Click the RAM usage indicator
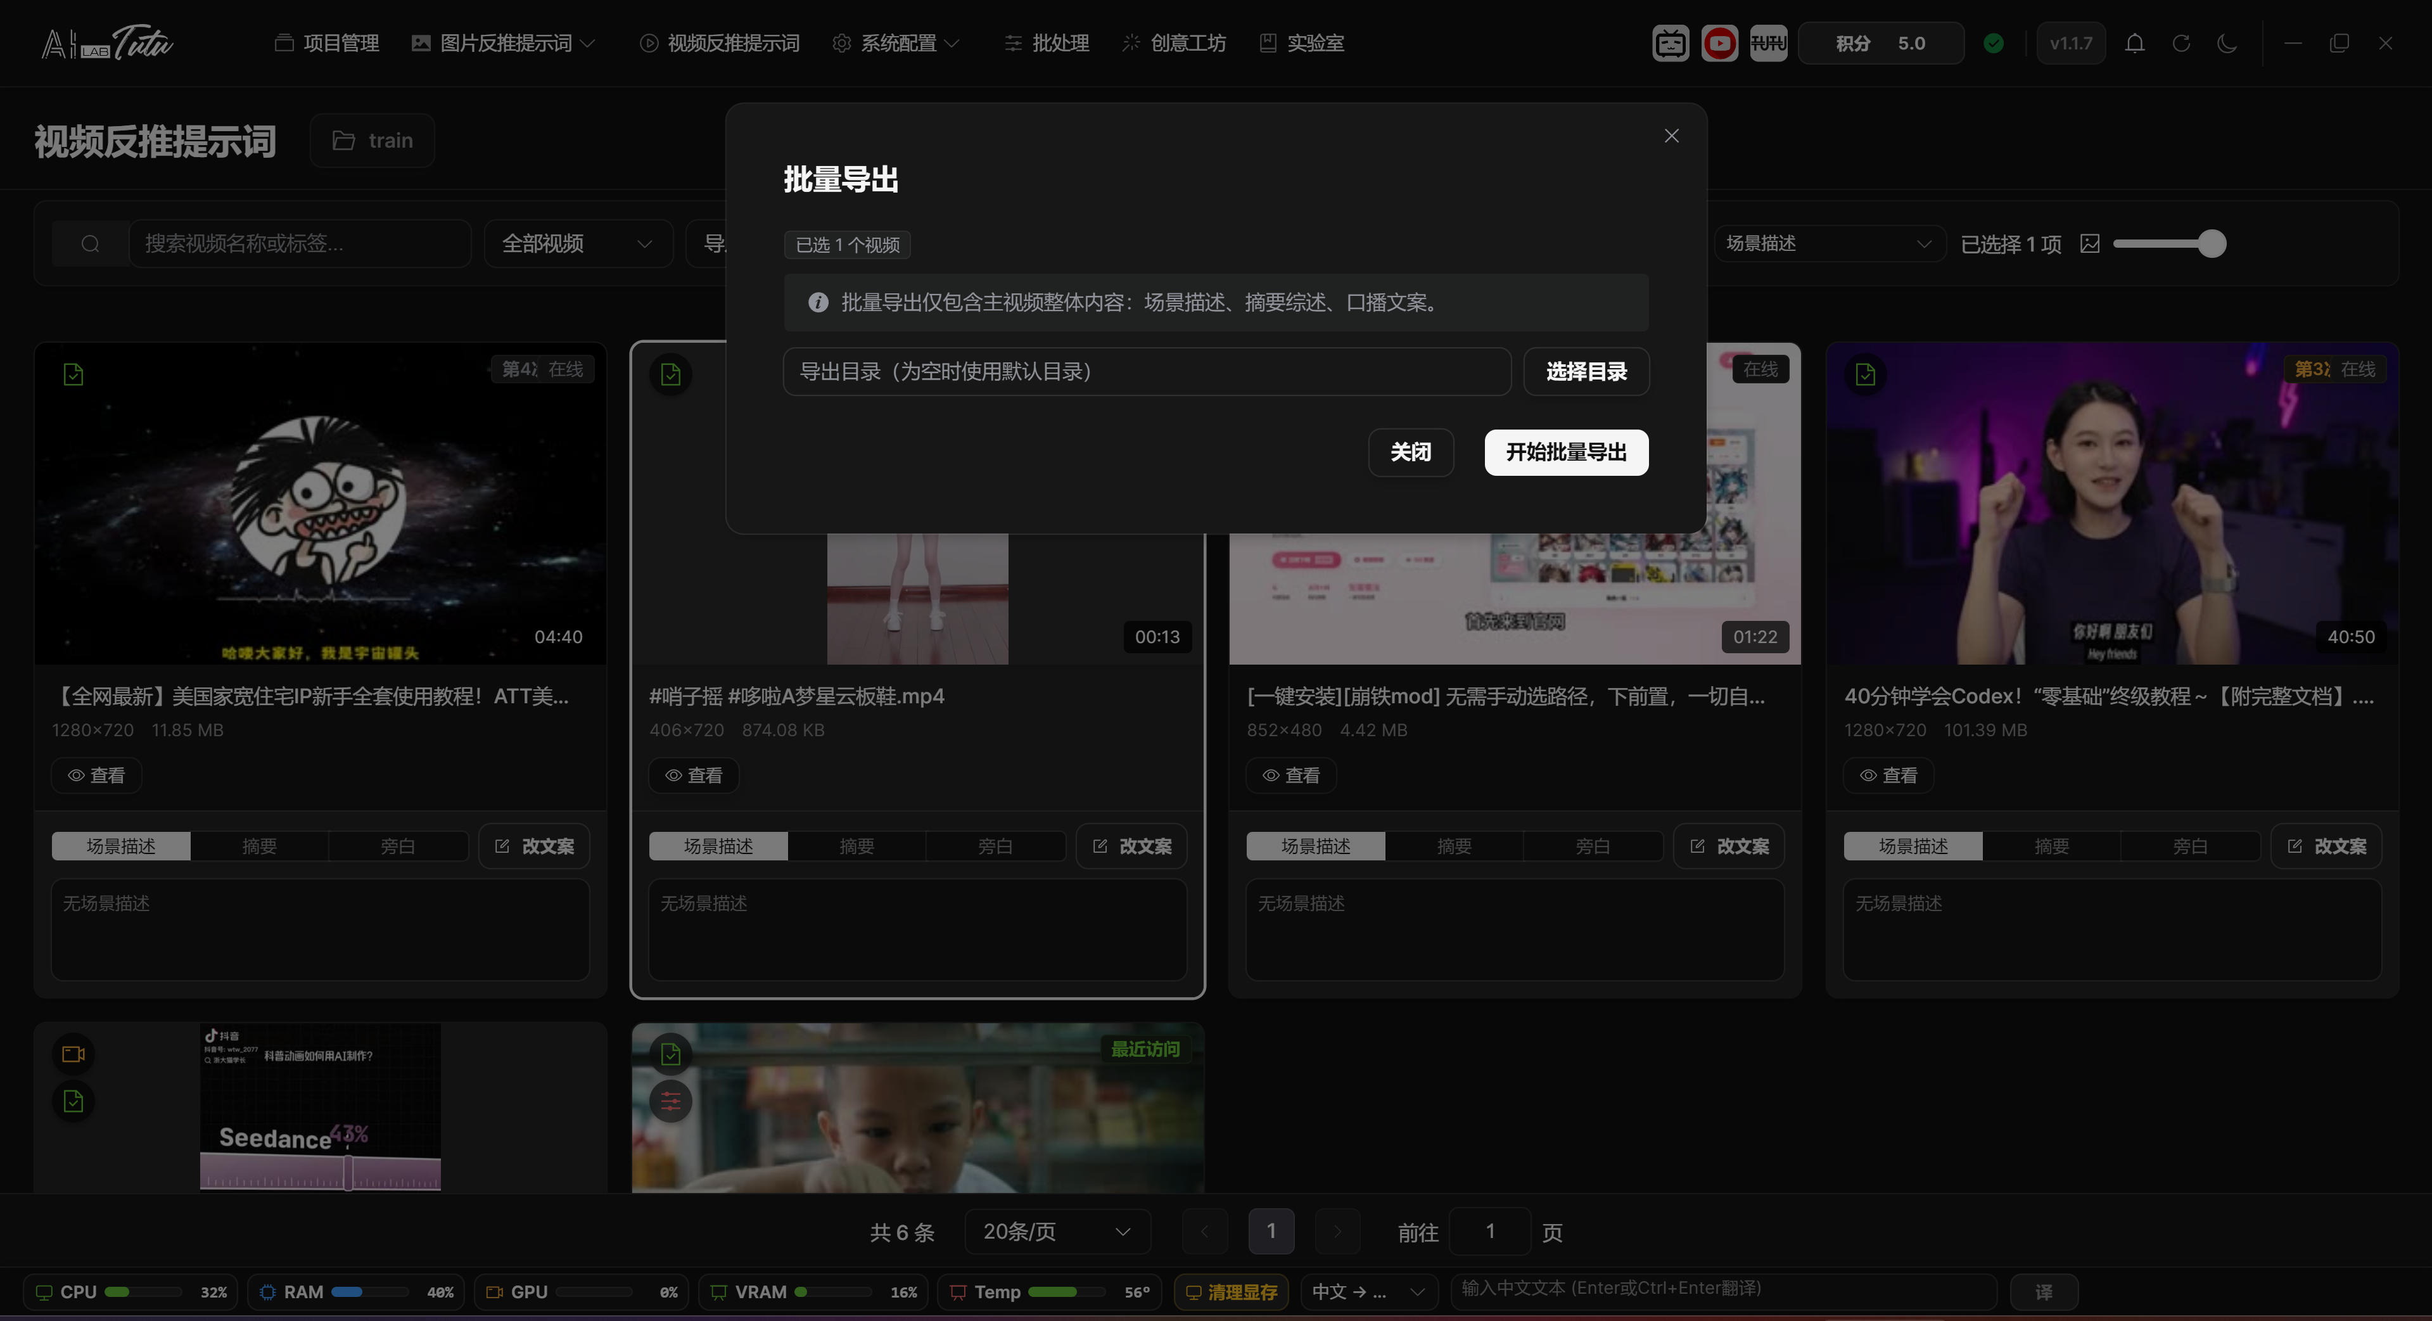Viewport: 2432px width, 1321px height. pyautogui.click(x=356, y=1292)
